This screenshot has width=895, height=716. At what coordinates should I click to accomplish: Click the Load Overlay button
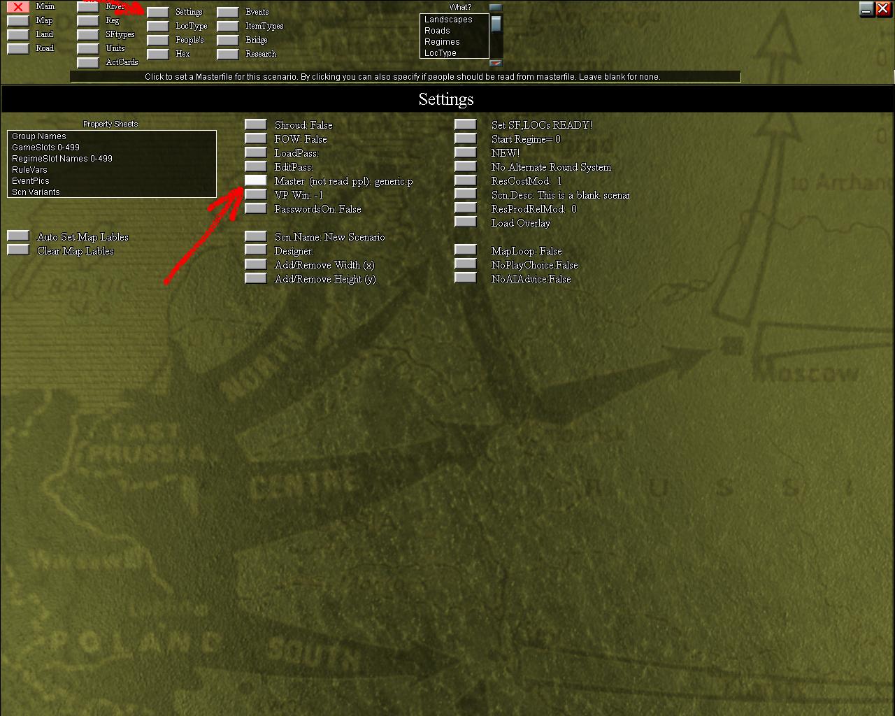(466, 222)
